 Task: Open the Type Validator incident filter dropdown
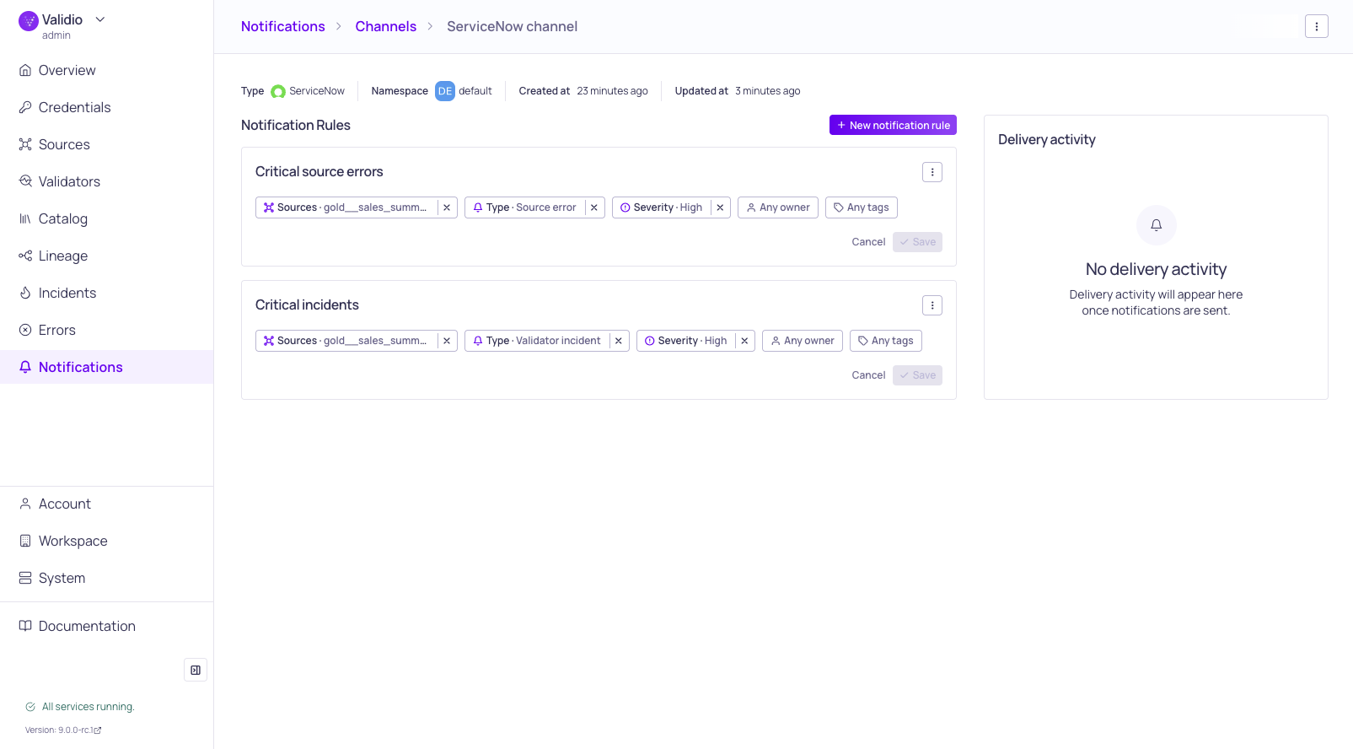537,341
